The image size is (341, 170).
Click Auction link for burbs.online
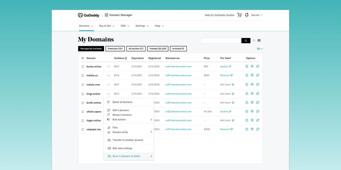[226, 67]
